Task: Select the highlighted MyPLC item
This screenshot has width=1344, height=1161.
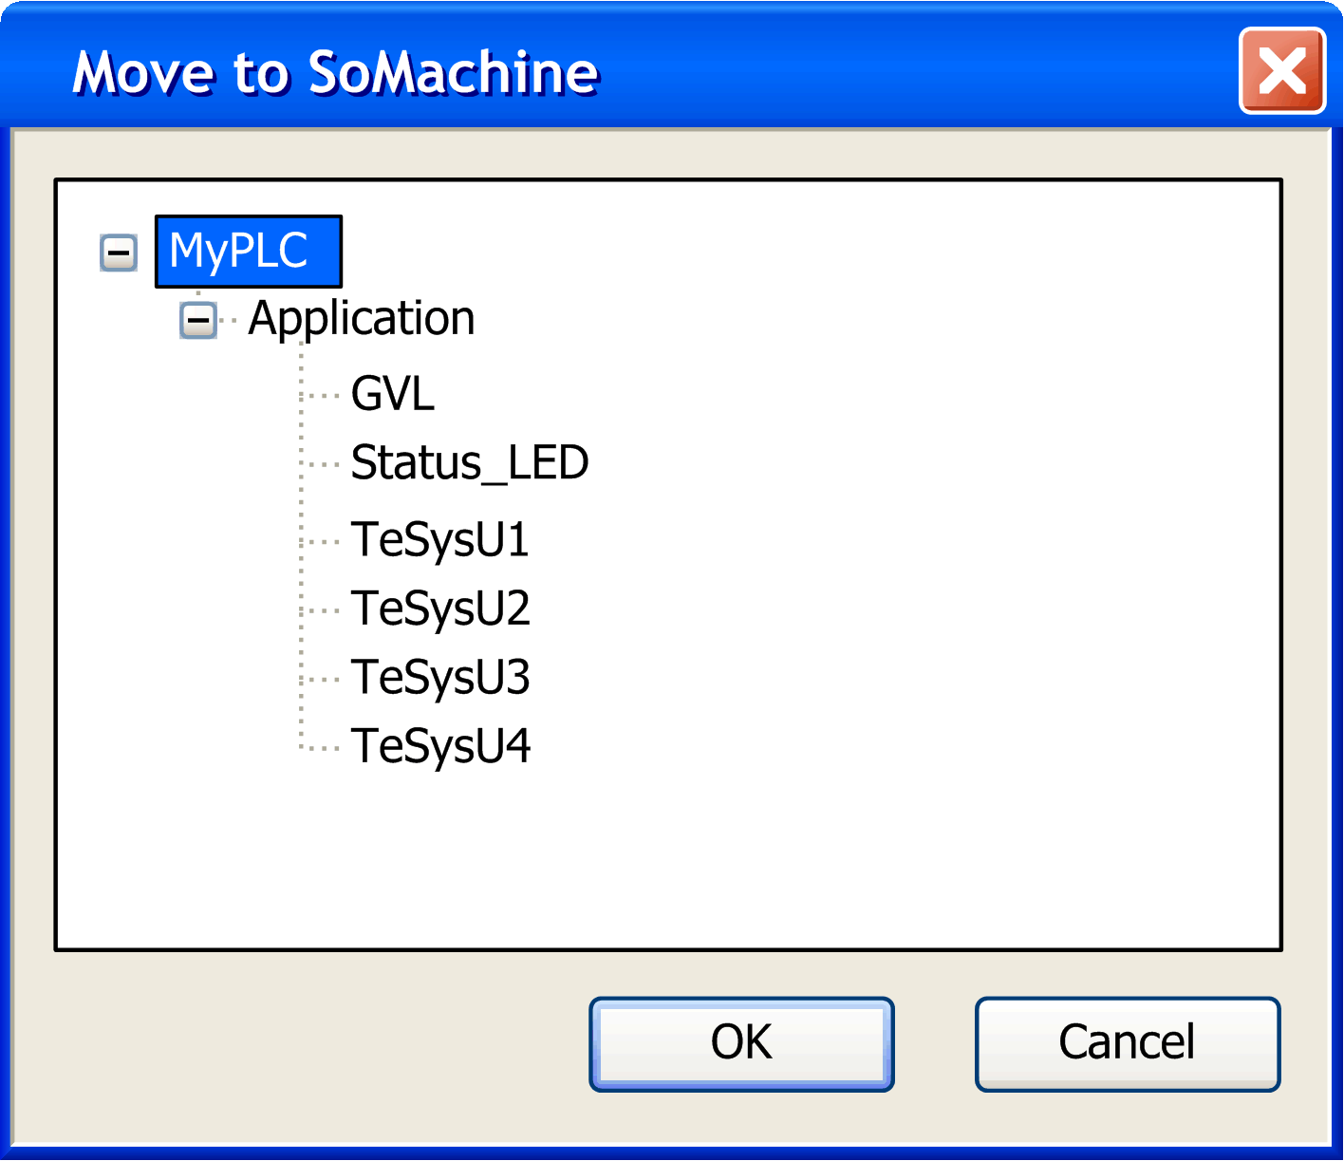Action: coord(249,252)
